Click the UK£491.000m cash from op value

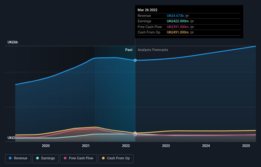click(178, 33)
